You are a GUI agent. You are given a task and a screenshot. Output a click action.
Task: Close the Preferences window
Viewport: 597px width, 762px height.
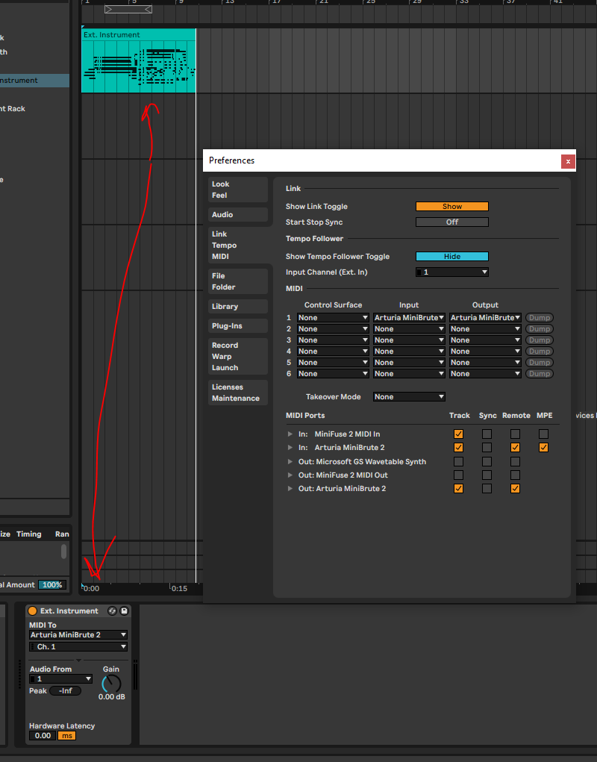pyautogui.click(x=568, y=161)
